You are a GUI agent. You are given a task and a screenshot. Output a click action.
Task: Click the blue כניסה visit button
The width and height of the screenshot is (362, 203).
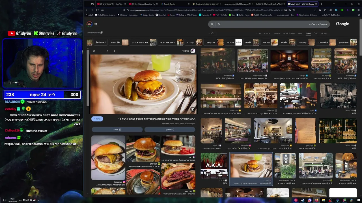coord(97,119)
